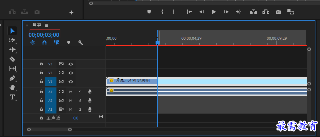Target track V2
This screenshot has height=137, width=320.
click(50, 73)
